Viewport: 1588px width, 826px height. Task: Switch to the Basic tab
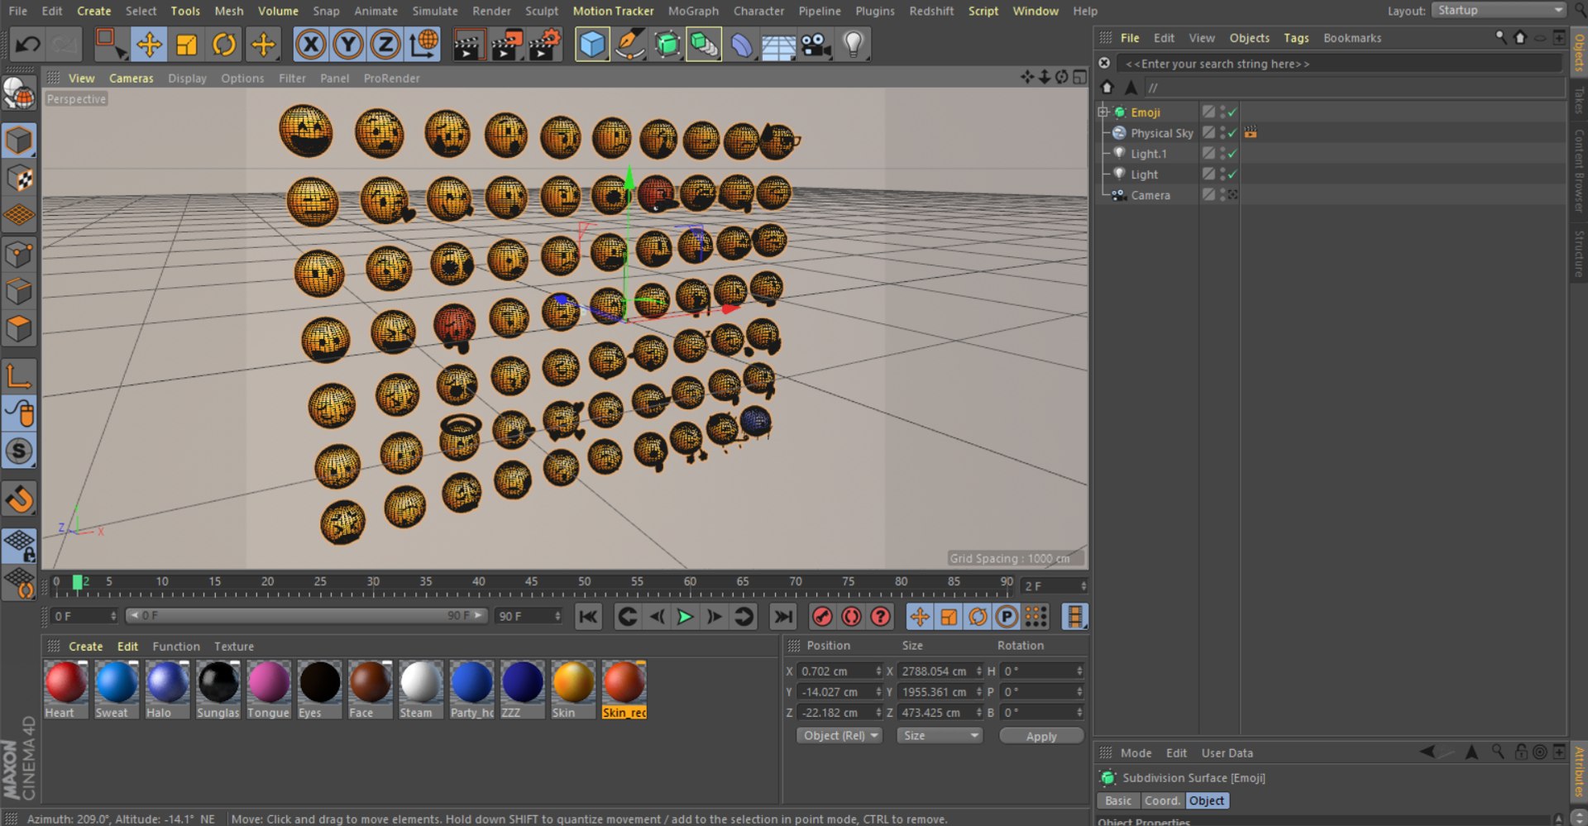(x=1118, y=800)
